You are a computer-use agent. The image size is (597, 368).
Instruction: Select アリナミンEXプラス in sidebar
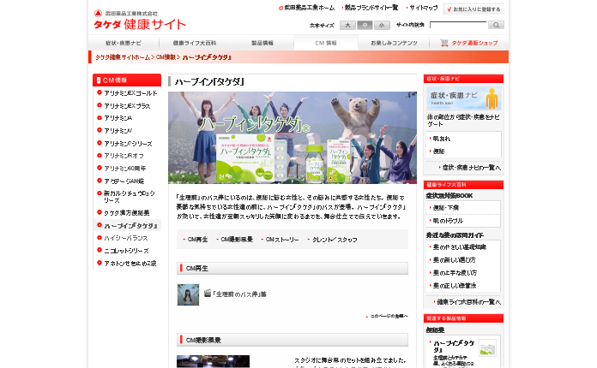click(x=127, y=106)
